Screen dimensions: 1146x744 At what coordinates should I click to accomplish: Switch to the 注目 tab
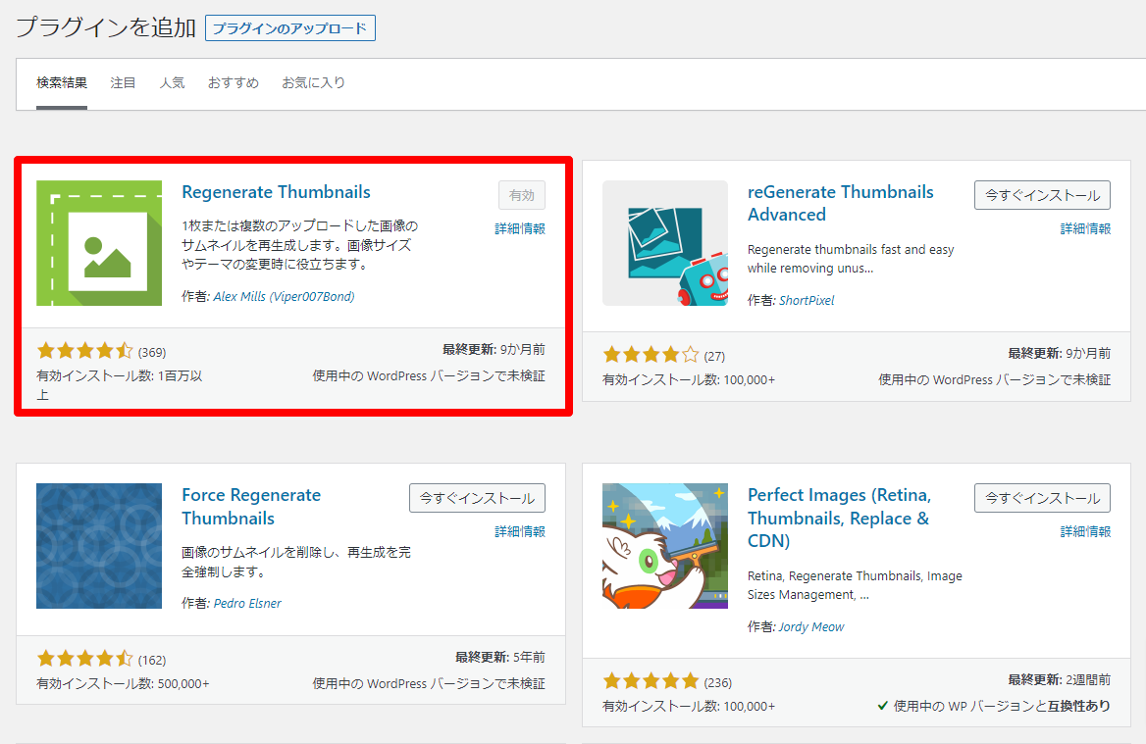124,83
